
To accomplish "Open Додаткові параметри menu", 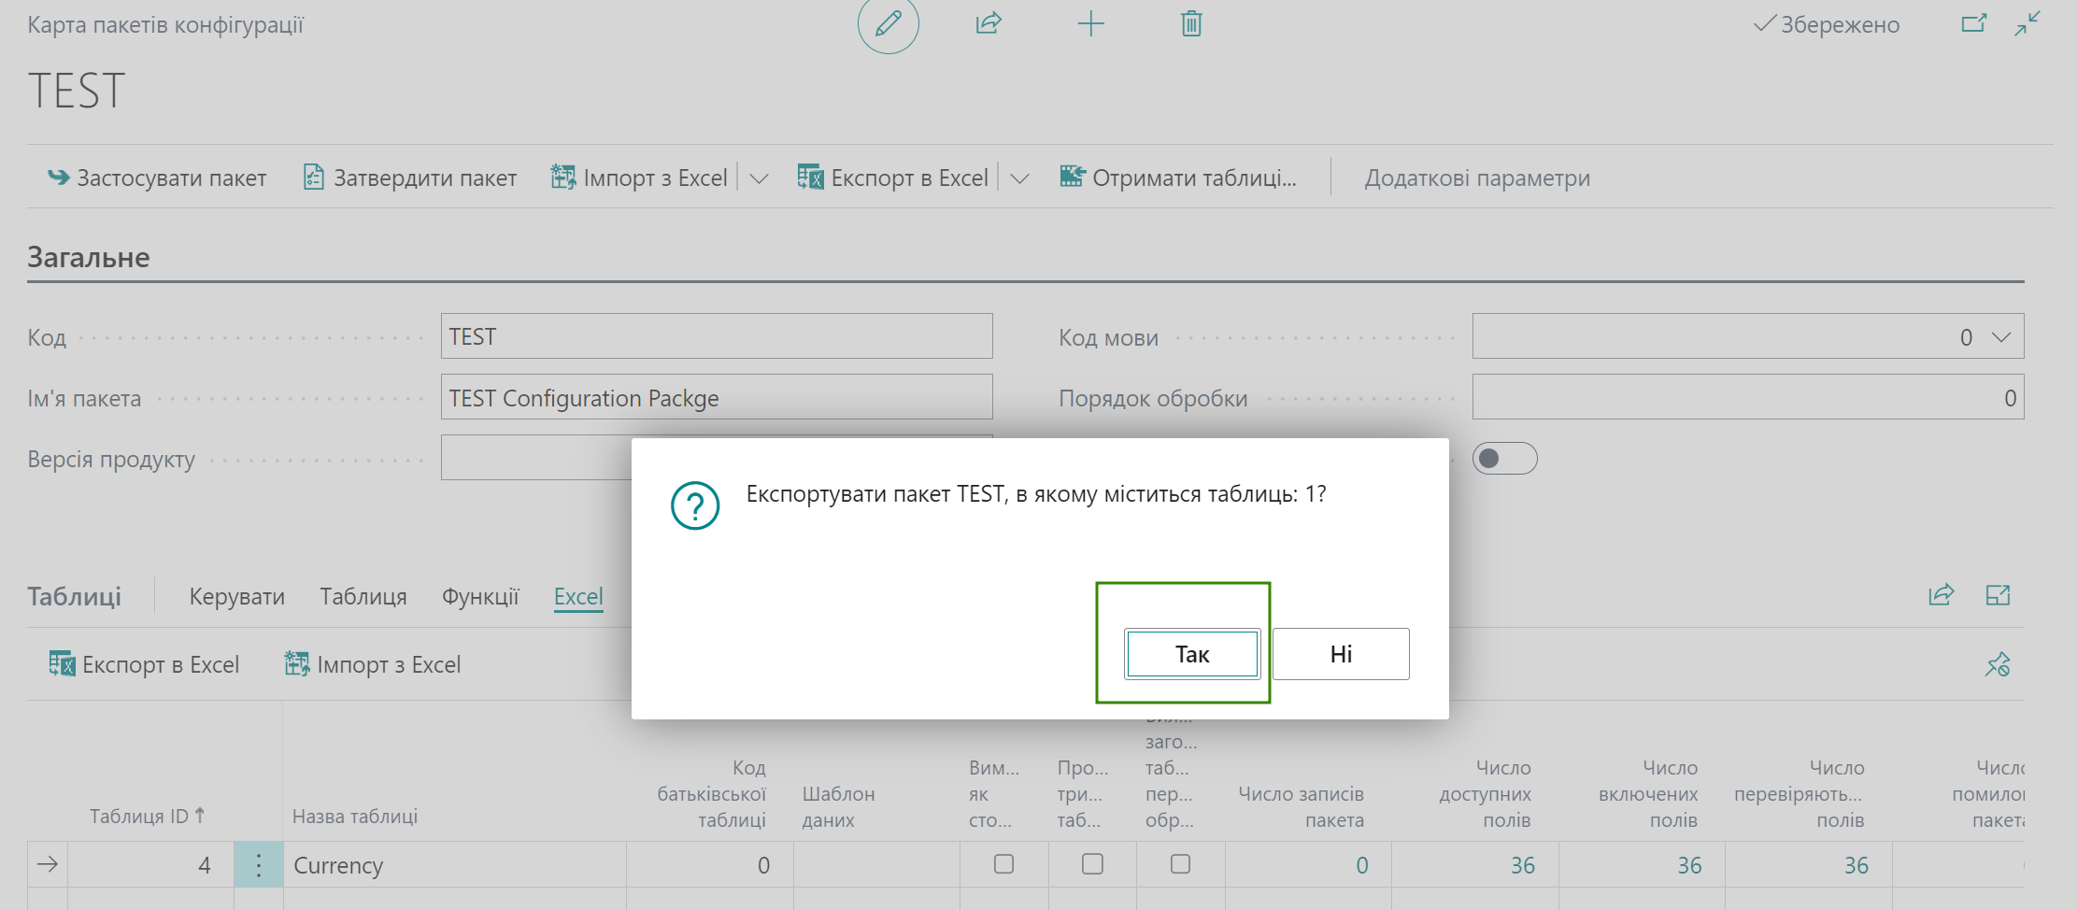I will (x=1477, y=178).
